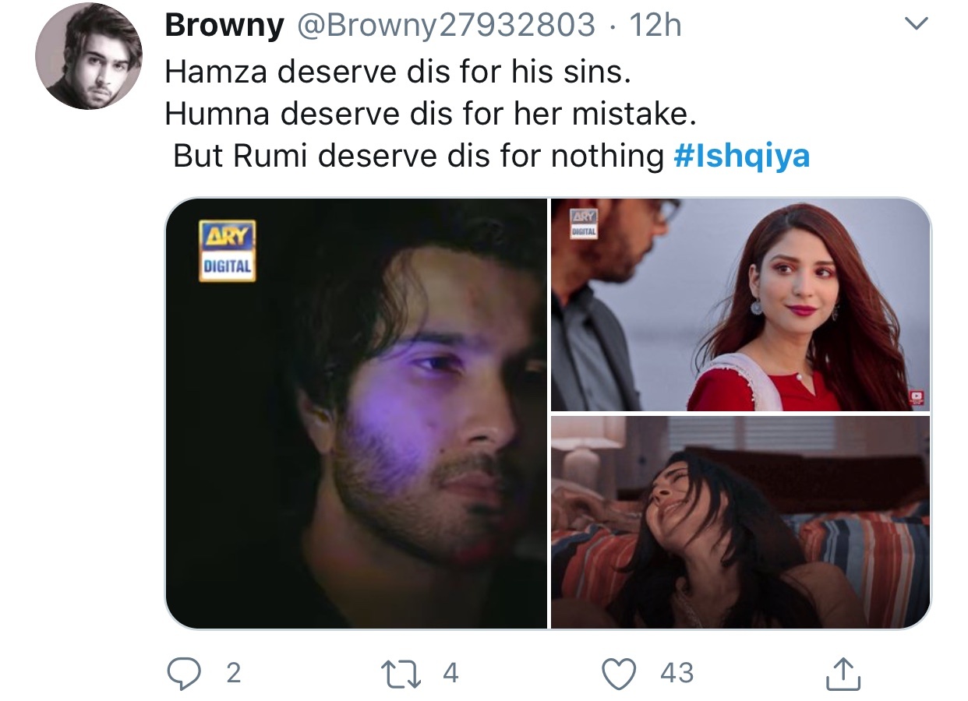The height and width of the screenshot is (701, 968).
Task: Click the red YouTube badge on woman's photo
Action: click(x=916, y=397)
